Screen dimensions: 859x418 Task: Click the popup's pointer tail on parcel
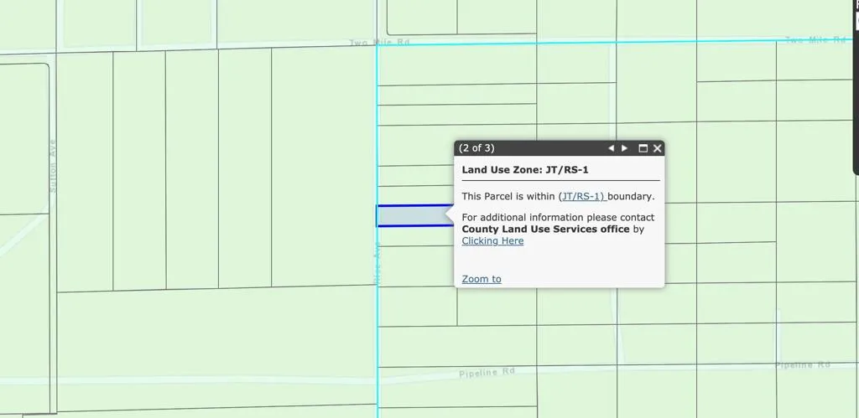coord(450,216)
